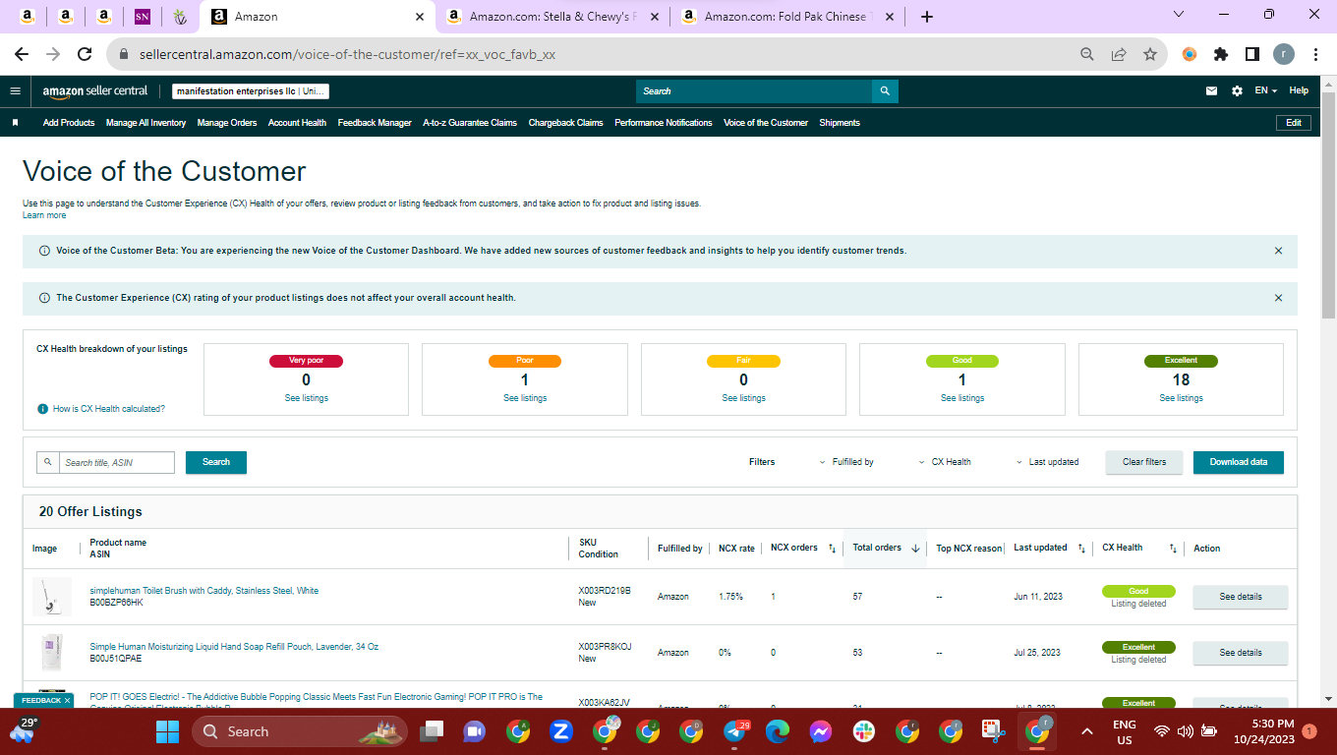The image size is (1337, 755).
Task: Open the Chrome extensions puzzle icon
Action: [1221, 54]
